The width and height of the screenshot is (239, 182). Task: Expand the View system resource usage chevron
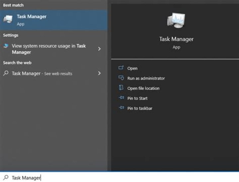[99, 49]
